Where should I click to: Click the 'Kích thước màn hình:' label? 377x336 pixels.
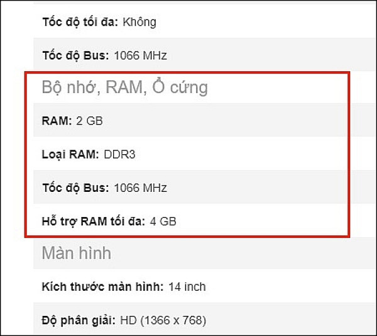click(102, 287)
